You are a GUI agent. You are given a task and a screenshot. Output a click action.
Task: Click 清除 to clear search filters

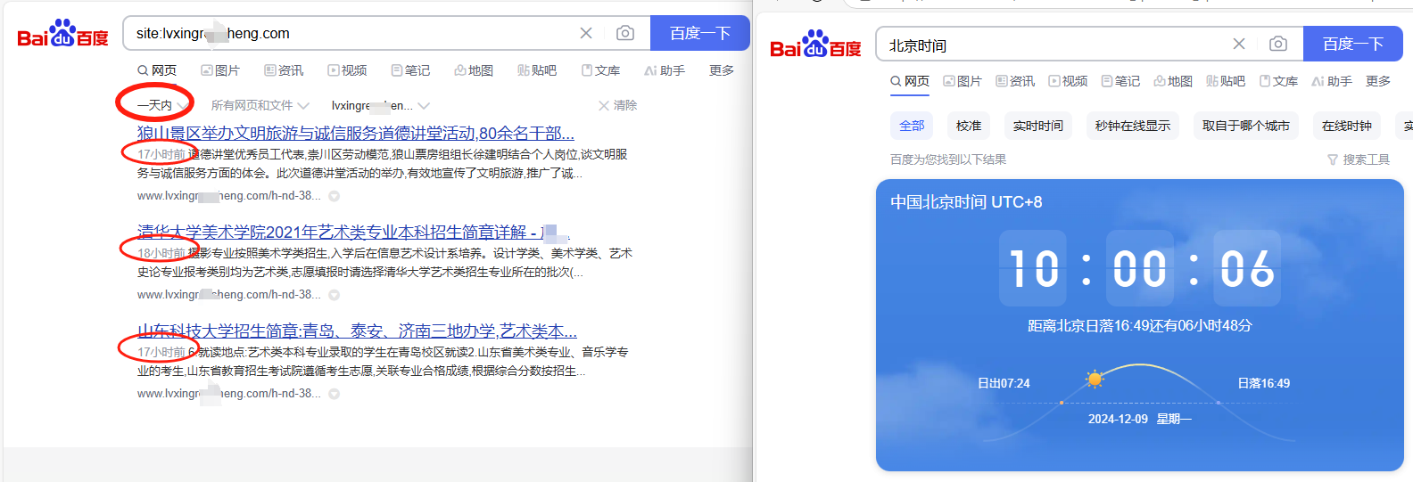617,105
